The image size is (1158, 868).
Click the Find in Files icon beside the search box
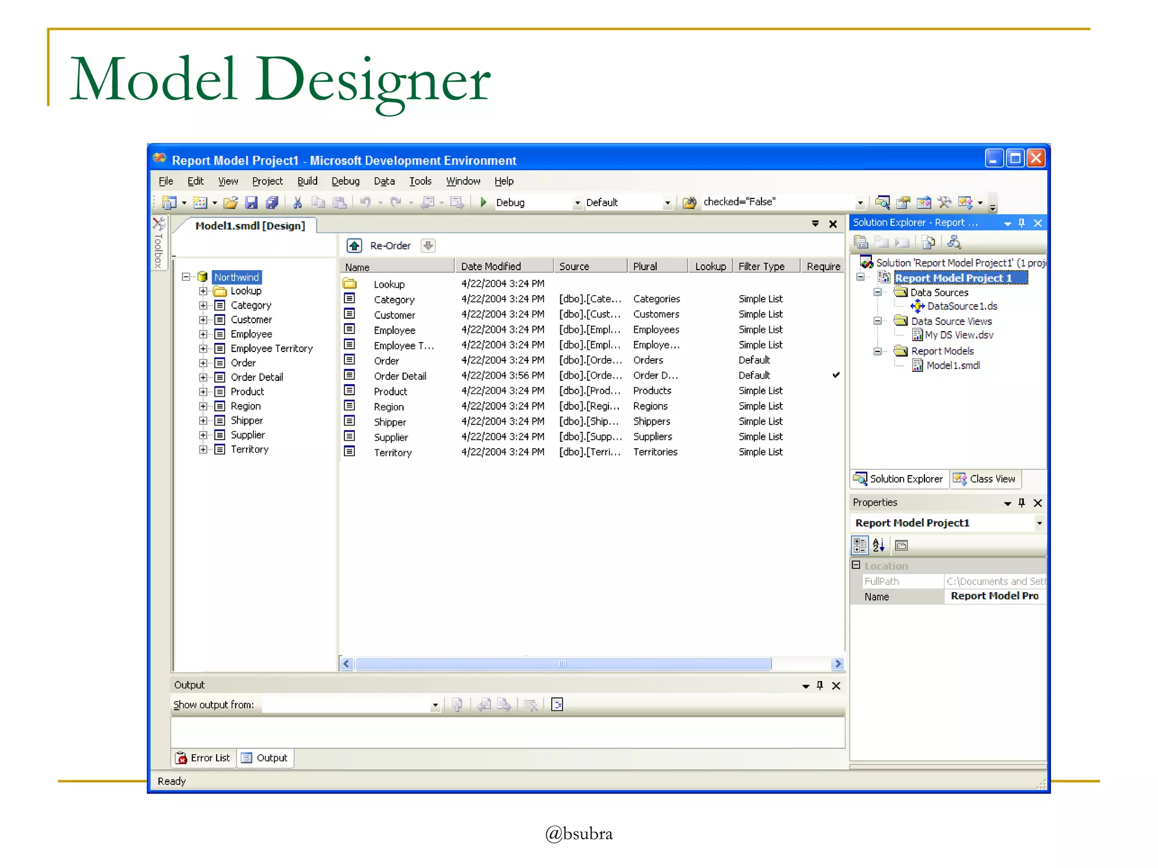point(689,202)
